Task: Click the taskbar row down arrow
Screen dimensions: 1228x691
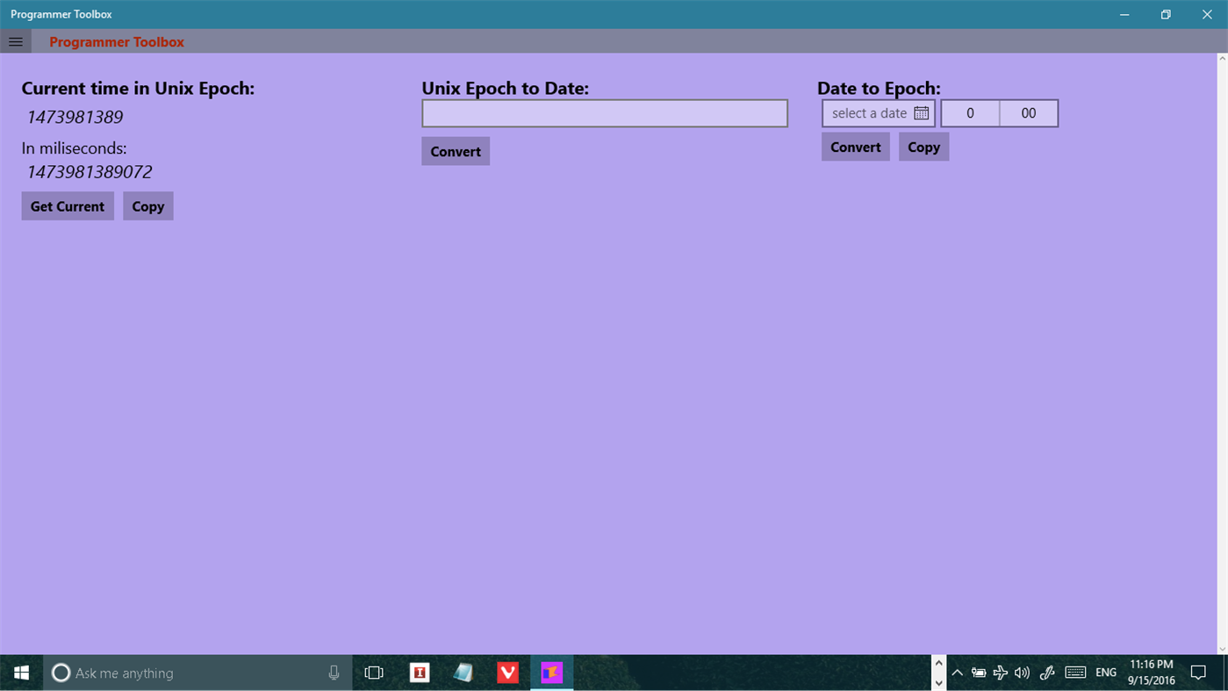Action: [938, 682]
